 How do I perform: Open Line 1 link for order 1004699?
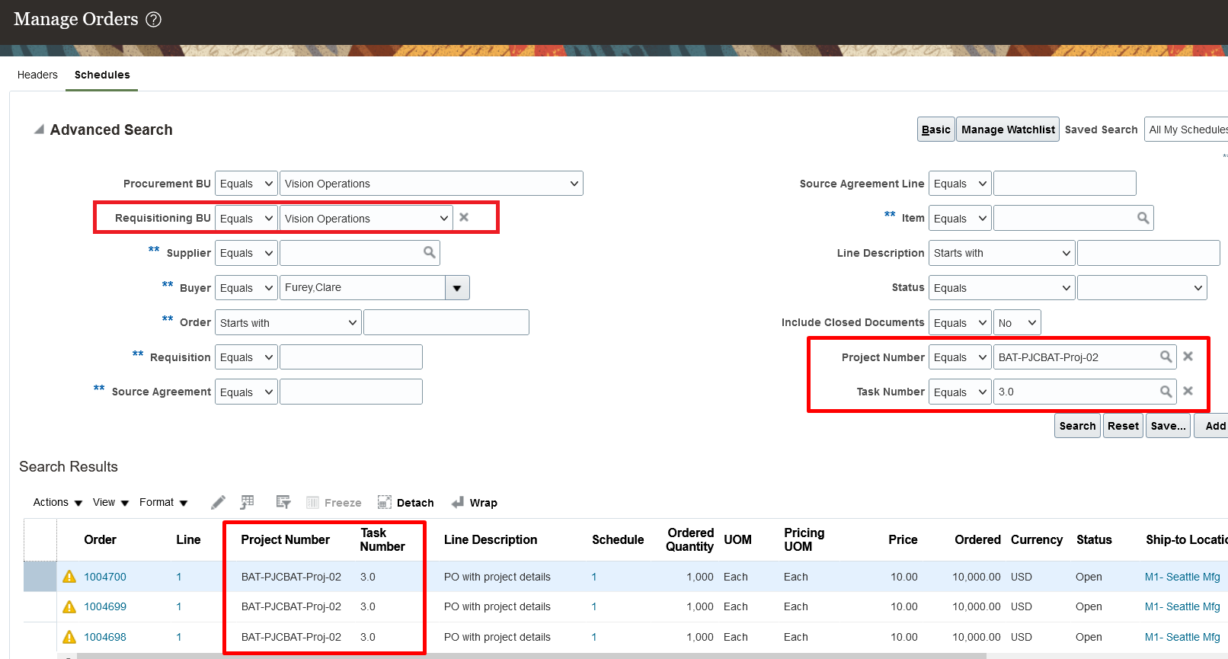tap(179, 606)
